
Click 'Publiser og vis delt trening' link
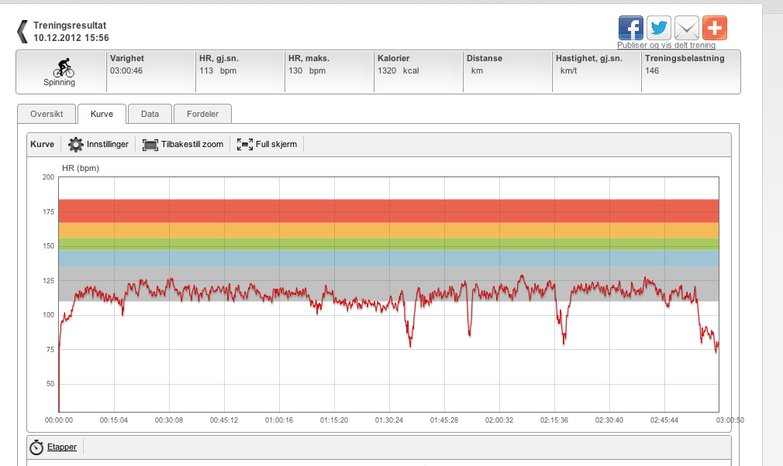pos(666,45)
